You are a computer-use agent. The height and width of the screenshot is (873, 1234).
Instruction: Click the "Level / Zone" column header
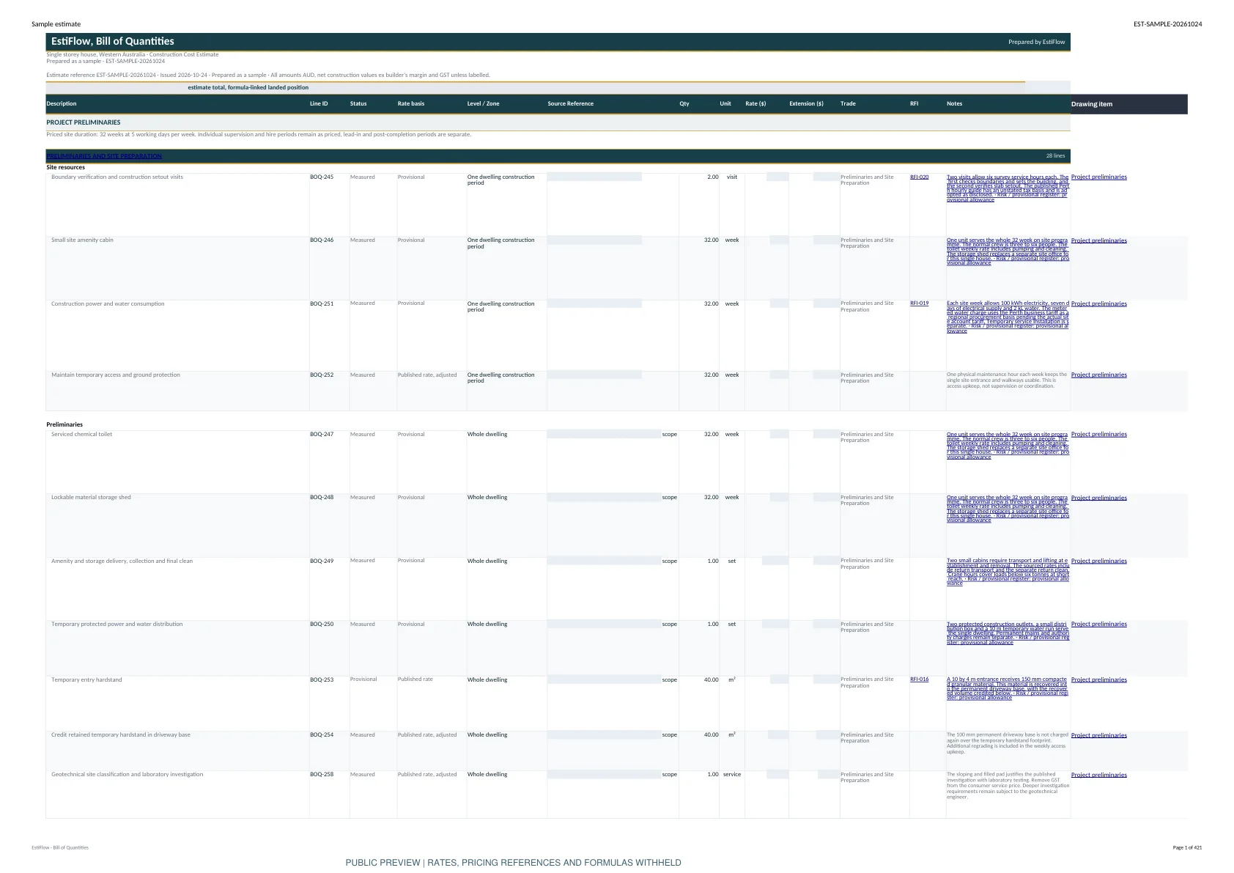[483, 103]
